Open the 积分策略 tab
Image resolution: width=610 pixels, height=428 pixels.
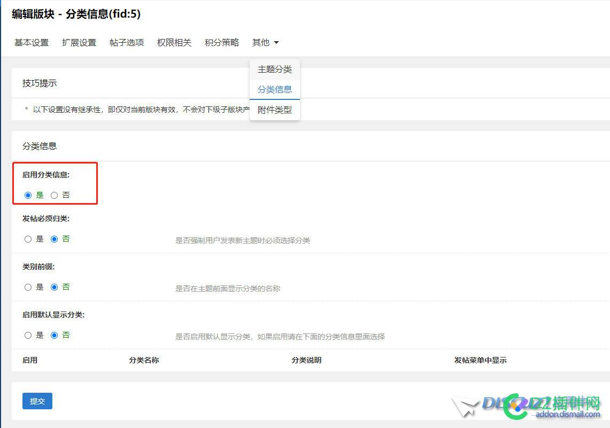tap(221, 42)
